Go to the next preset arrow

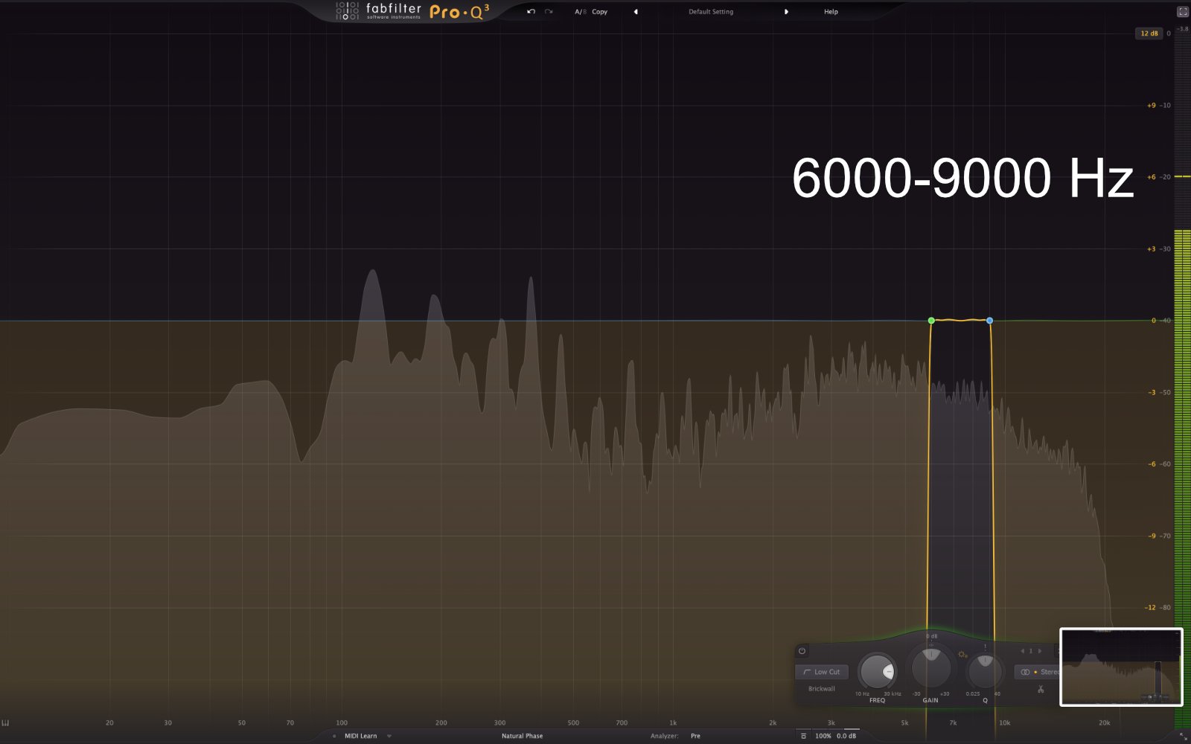pos(786,12)
